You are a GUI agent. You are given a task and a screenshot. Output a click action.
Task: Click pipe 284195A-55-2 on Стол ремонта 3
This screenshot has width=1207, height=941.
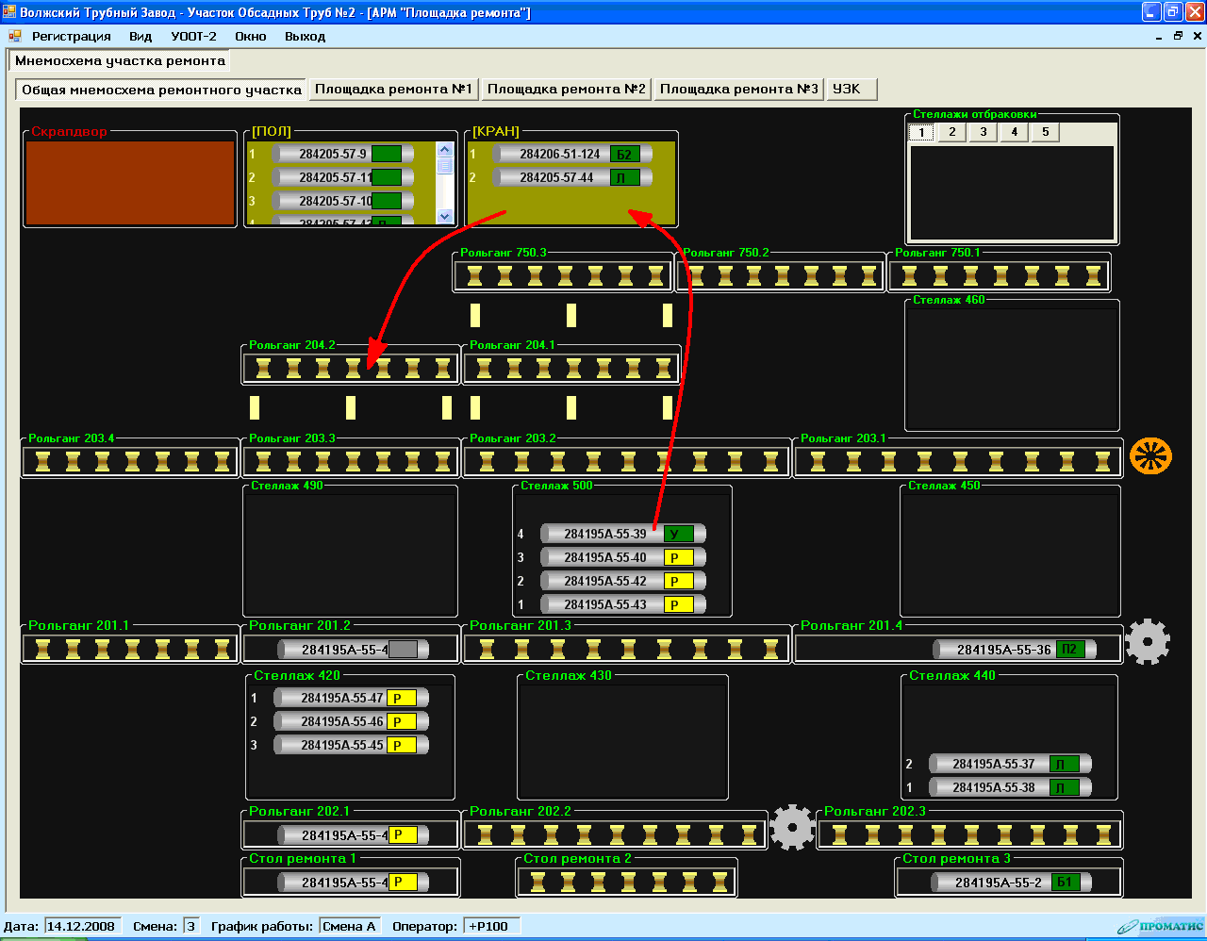(x=998, y=883)
